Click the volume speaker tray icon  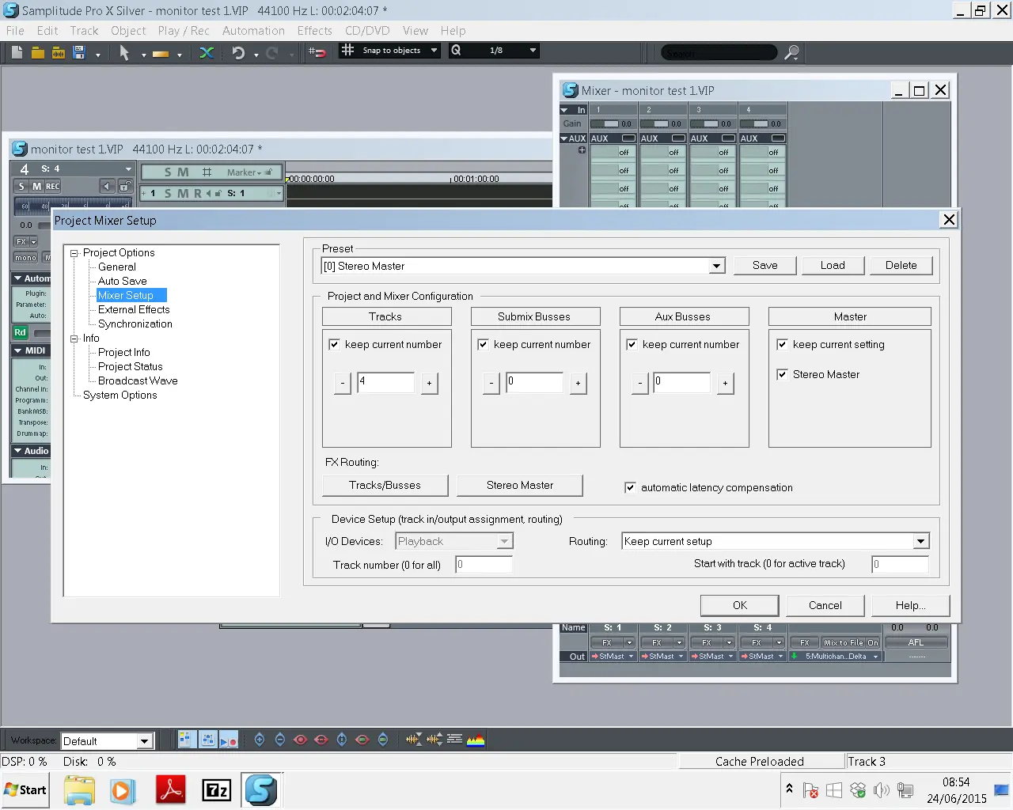click(881, 790)
